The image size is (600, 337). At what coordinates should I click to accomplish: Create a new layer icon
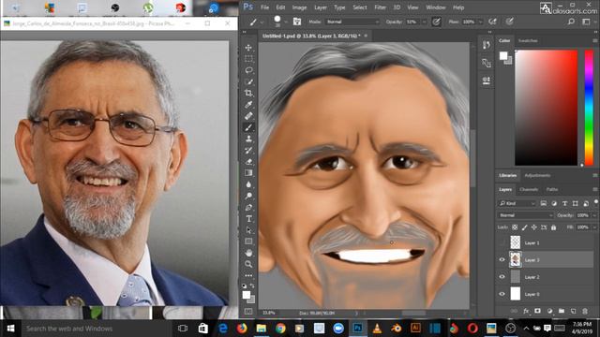click(x=573, y=311)
